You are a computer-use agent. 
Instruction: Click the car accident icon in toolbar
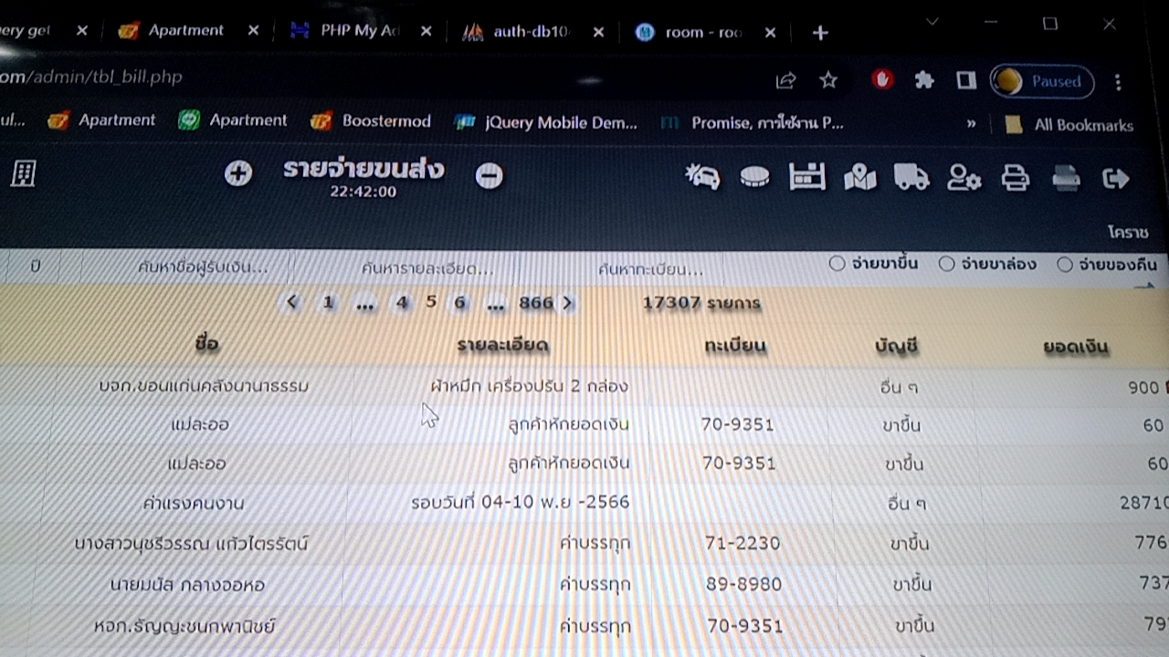click(701, 176)
